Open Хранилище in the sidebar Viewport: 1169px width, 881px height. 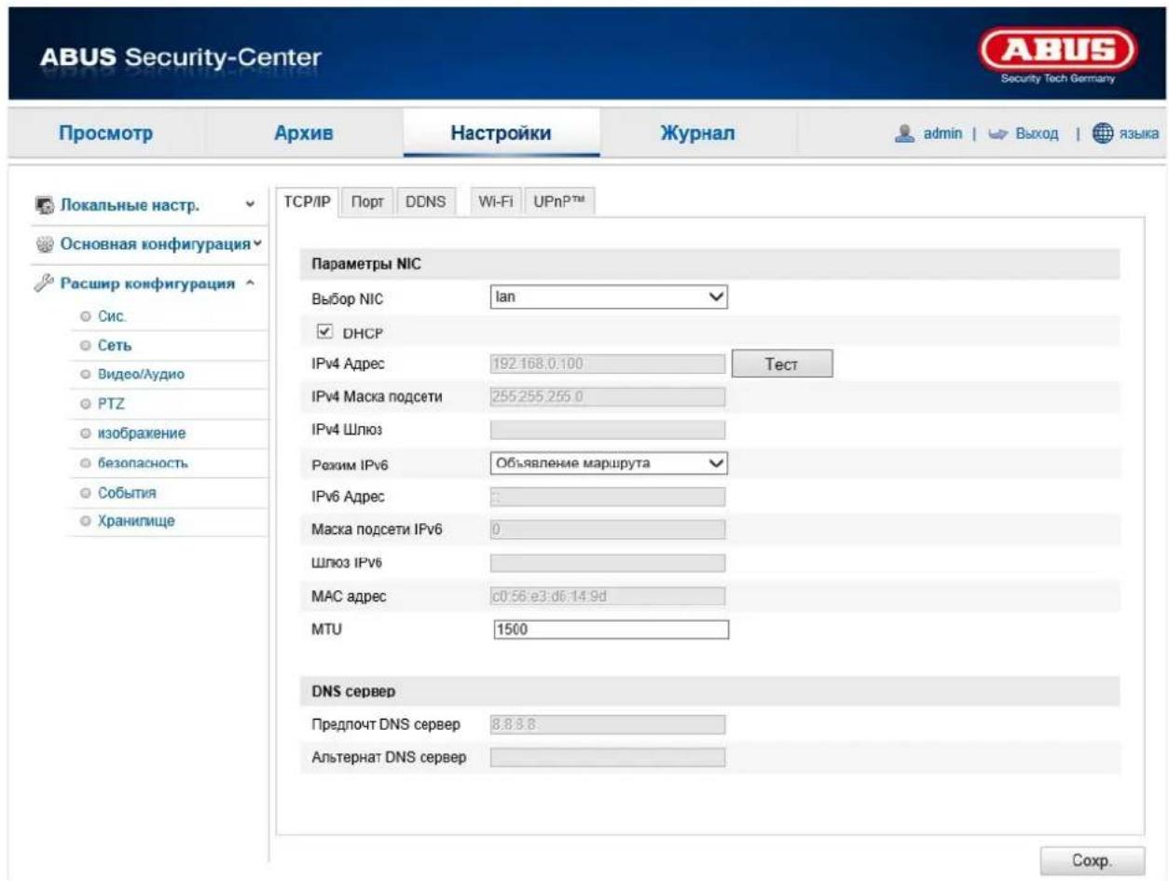[x=135, y=520]
